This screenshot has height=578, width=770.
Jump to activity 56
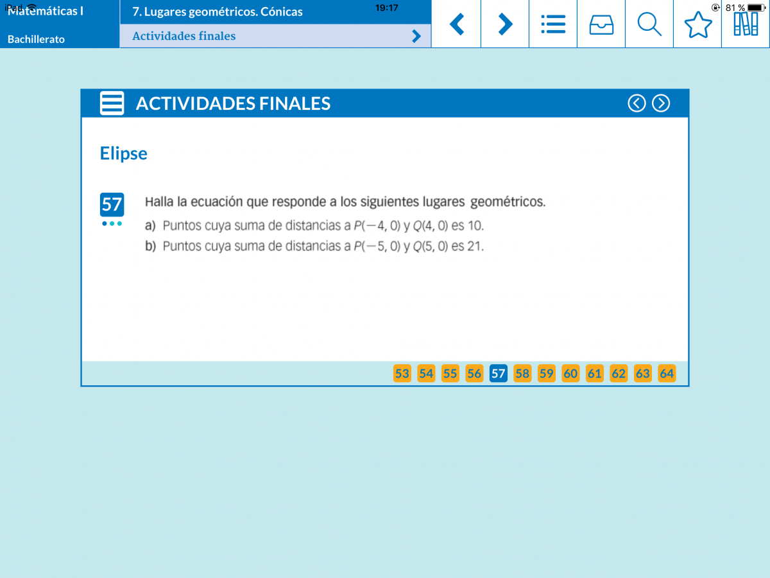(x=474, y=374)
